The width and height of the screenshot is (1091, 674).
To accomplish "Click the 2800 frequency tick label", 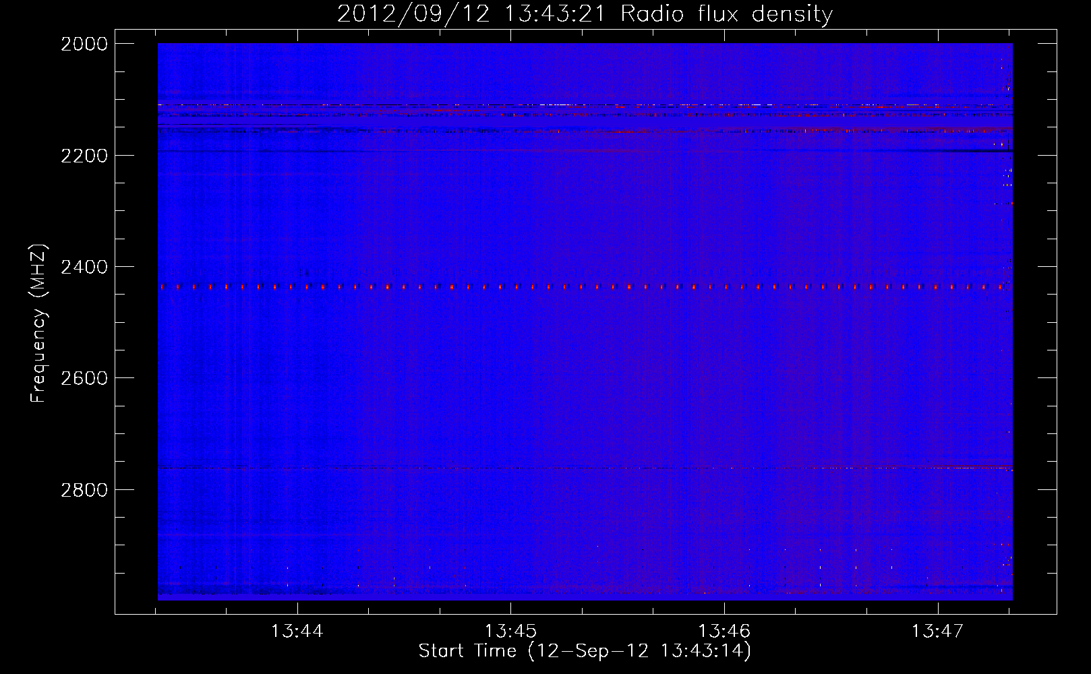I will (x=84, y=489).
